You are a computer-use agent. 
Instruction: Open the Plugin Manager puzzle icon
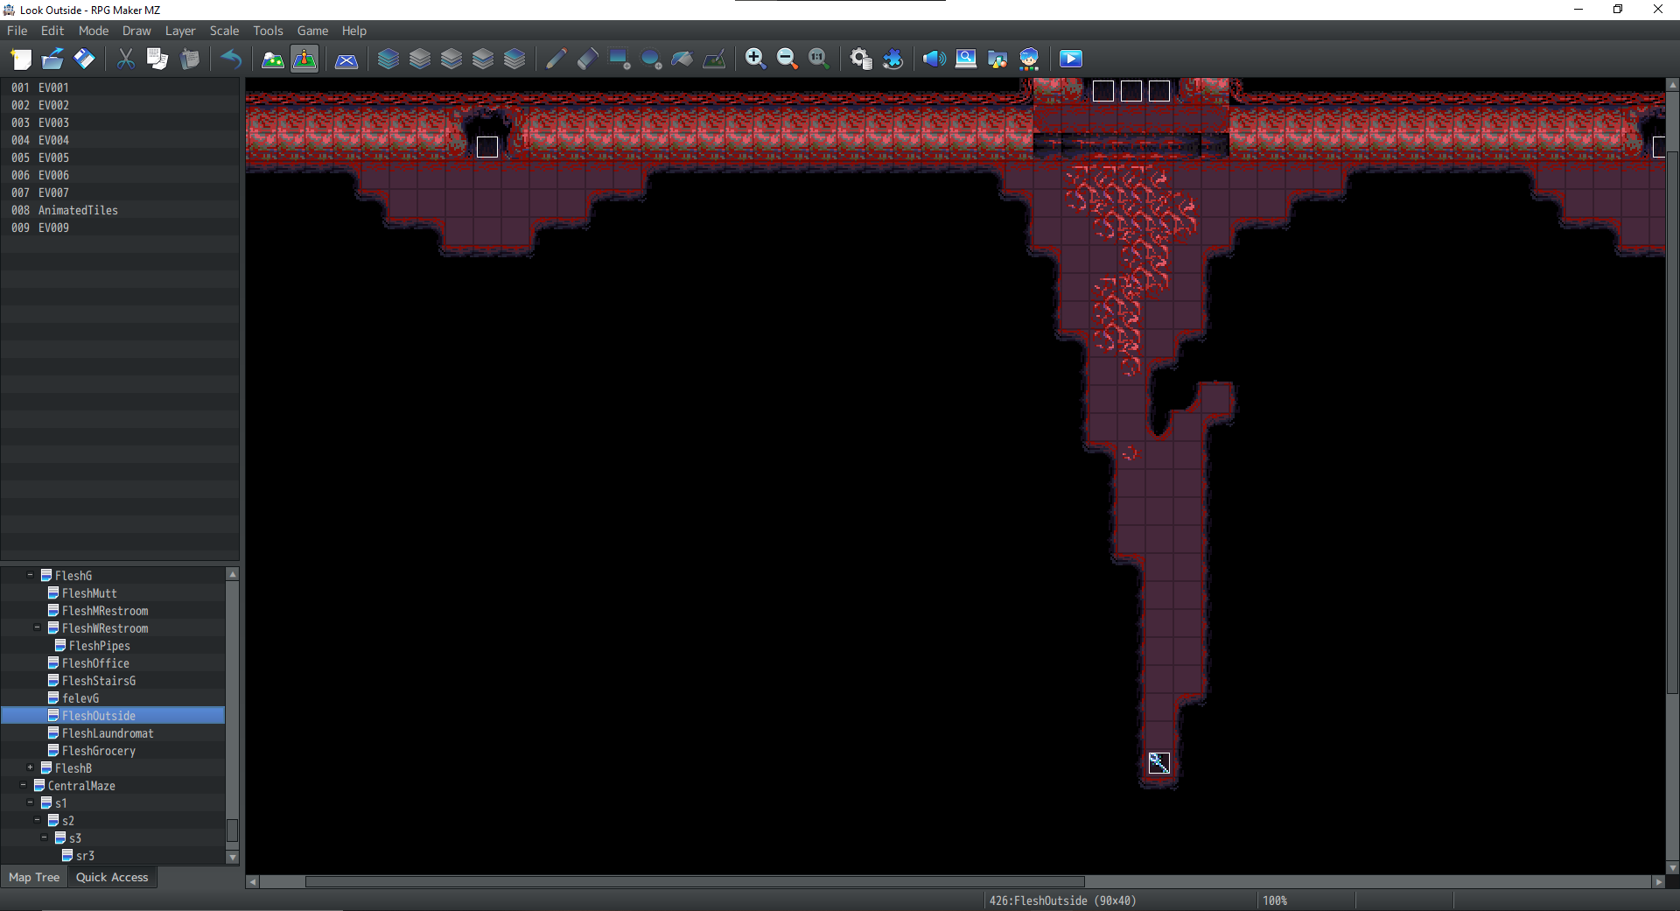(x=892, y=59)
